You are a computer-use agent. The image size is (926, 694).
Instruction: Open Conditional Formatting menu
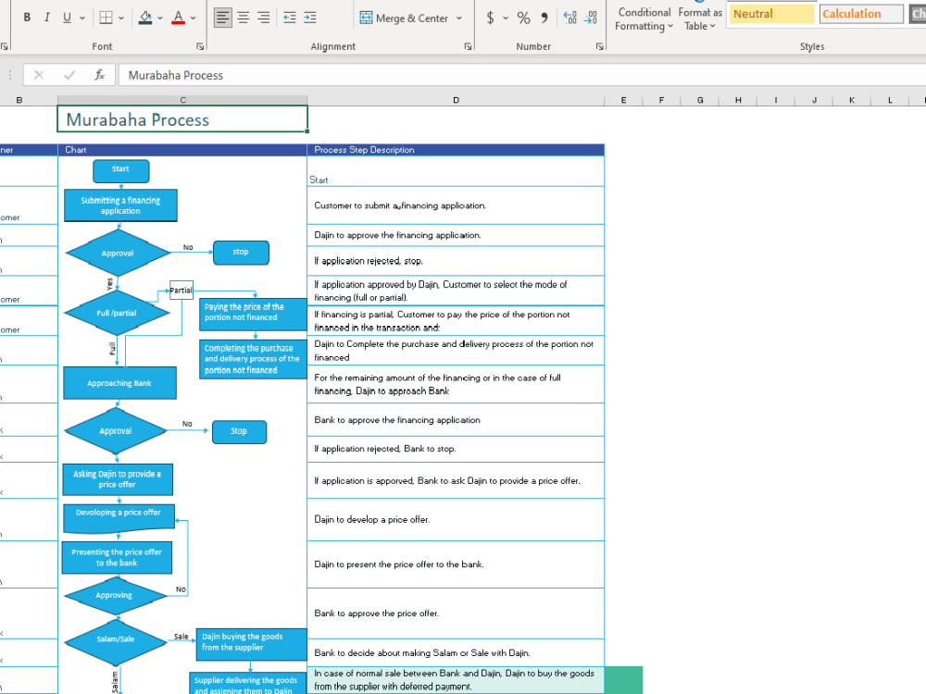[x=644, y=19]
